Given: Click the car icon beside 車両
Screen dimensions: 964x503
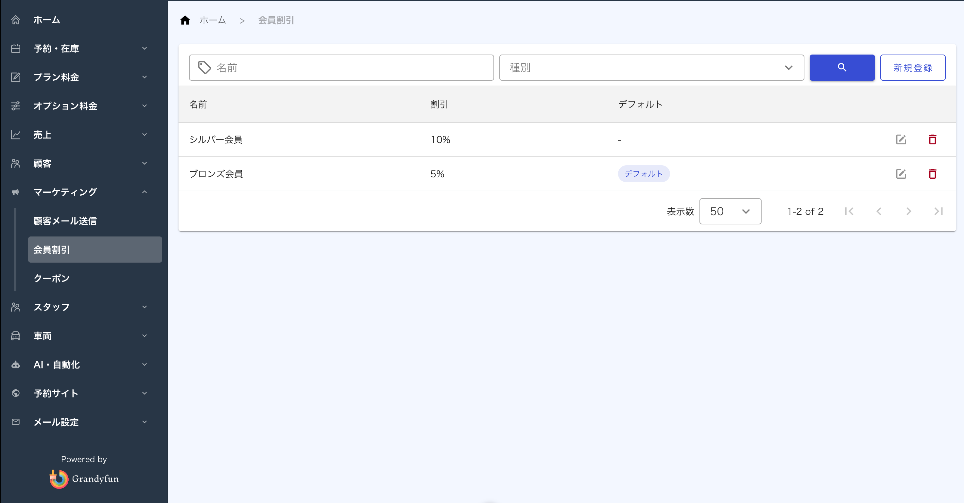Looking at the screenshot, I should [x=16, y=335].
